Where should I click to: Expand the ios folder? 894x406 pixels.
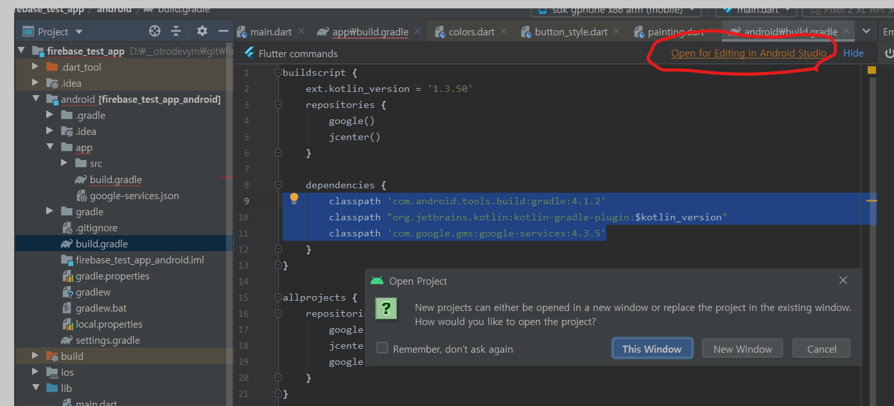coord(36,372)
